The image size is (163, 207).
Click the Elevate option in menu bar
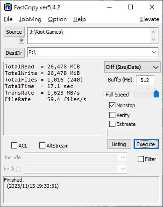149,19
